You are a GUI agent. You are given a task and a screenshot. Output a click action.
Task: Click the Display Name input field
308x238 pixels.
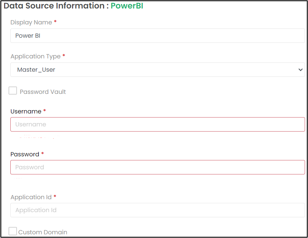pyautogui.click(x=157, y=35)
